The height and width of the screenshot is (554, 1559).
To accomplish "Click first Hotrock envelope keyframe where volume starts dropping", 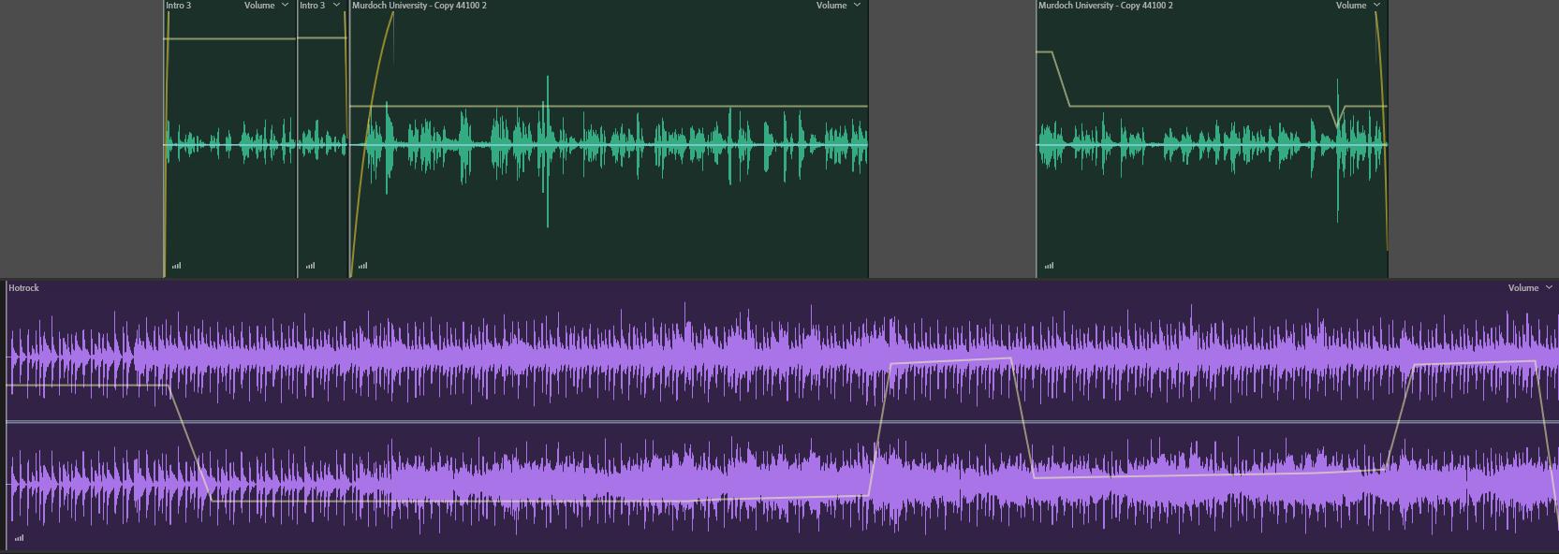I will click(169, 386).
